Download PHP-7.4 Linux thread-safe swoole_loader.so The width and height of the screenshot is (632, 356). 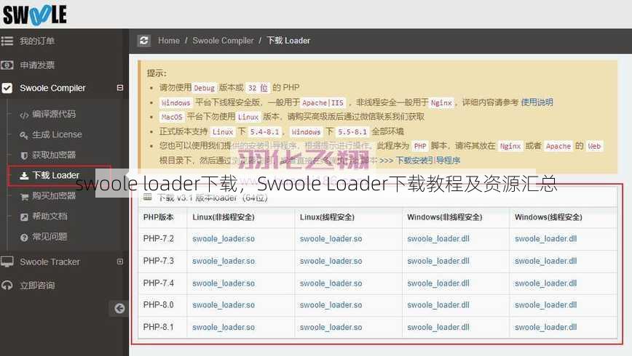click(331, 283)
